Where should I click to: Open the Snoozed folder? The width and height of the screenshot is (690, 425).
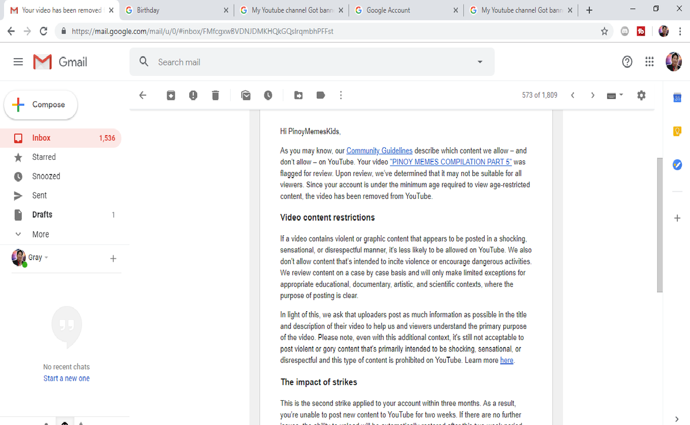tap(60, 177)
